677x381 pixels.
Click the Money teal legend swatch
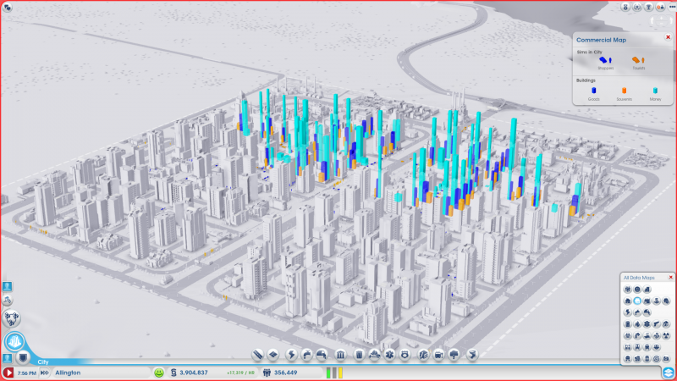[x=655, y=91]
